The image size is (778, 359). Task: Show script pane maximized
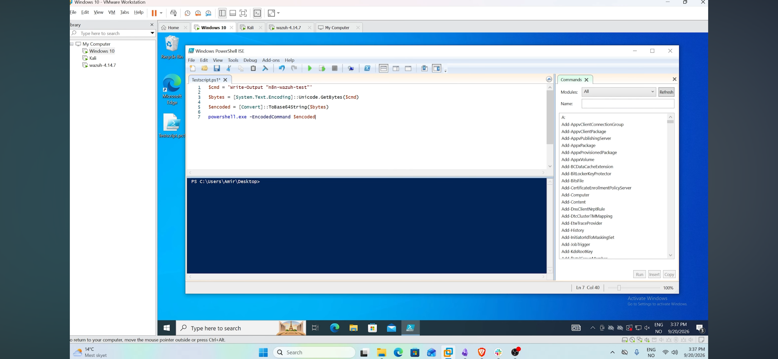(408, 68)
